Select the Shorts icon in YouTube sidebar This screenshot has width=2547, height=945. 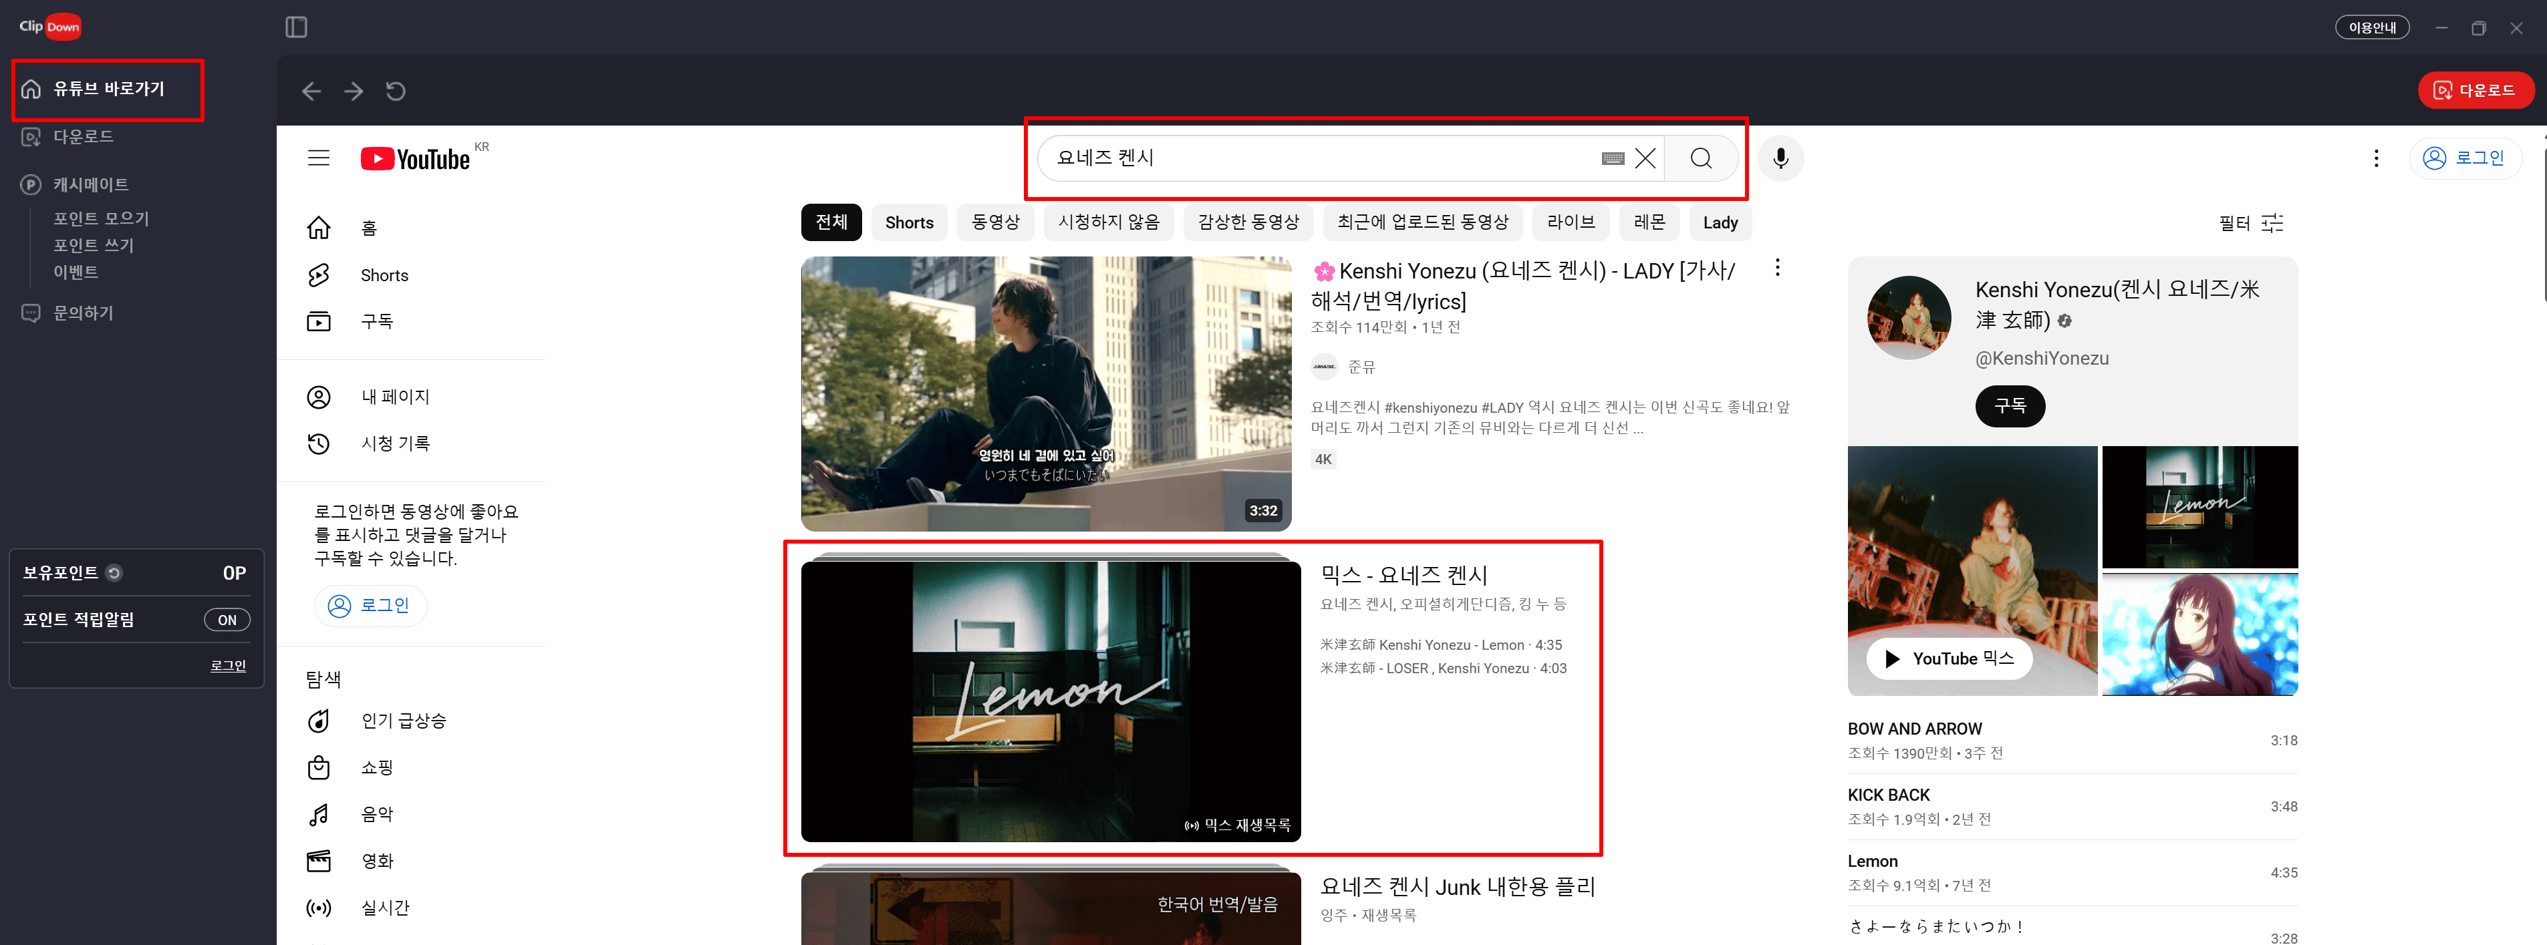pos(318,274)
